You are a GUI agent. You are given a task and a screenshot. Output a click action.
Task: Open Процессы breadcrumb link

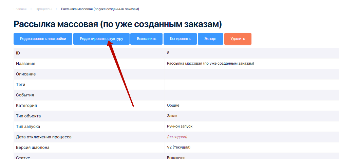tap(44, 9)
